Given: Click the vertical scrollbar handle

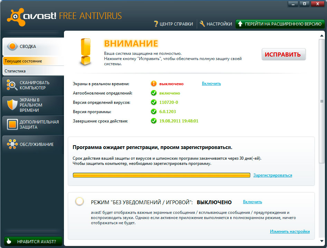Looking at the screenshot, I should (322, 101).
